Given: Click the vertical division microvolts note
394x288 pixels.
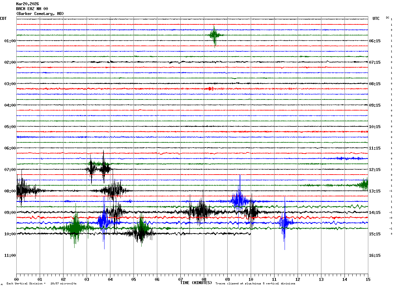Looking at the screenshot, I should (x=41, y=284).
